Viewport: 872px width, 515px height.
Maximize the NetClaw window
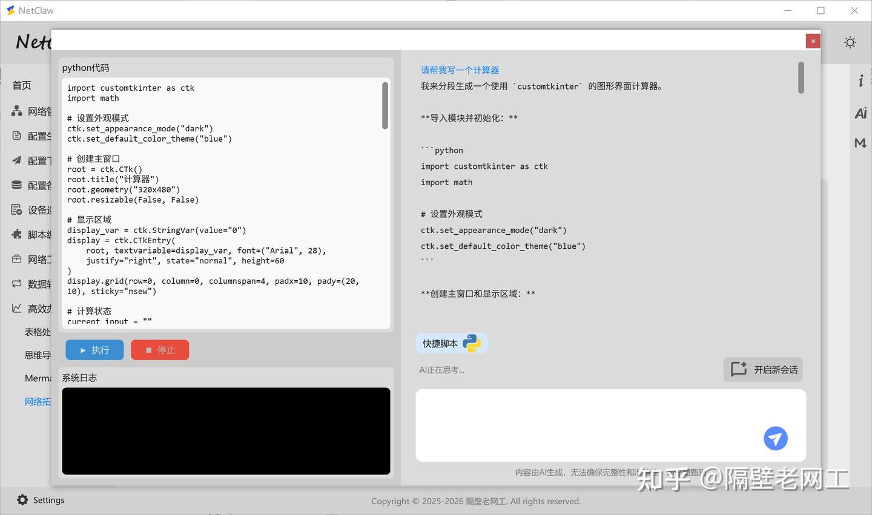pyautogui.click(x=821, y=10)
